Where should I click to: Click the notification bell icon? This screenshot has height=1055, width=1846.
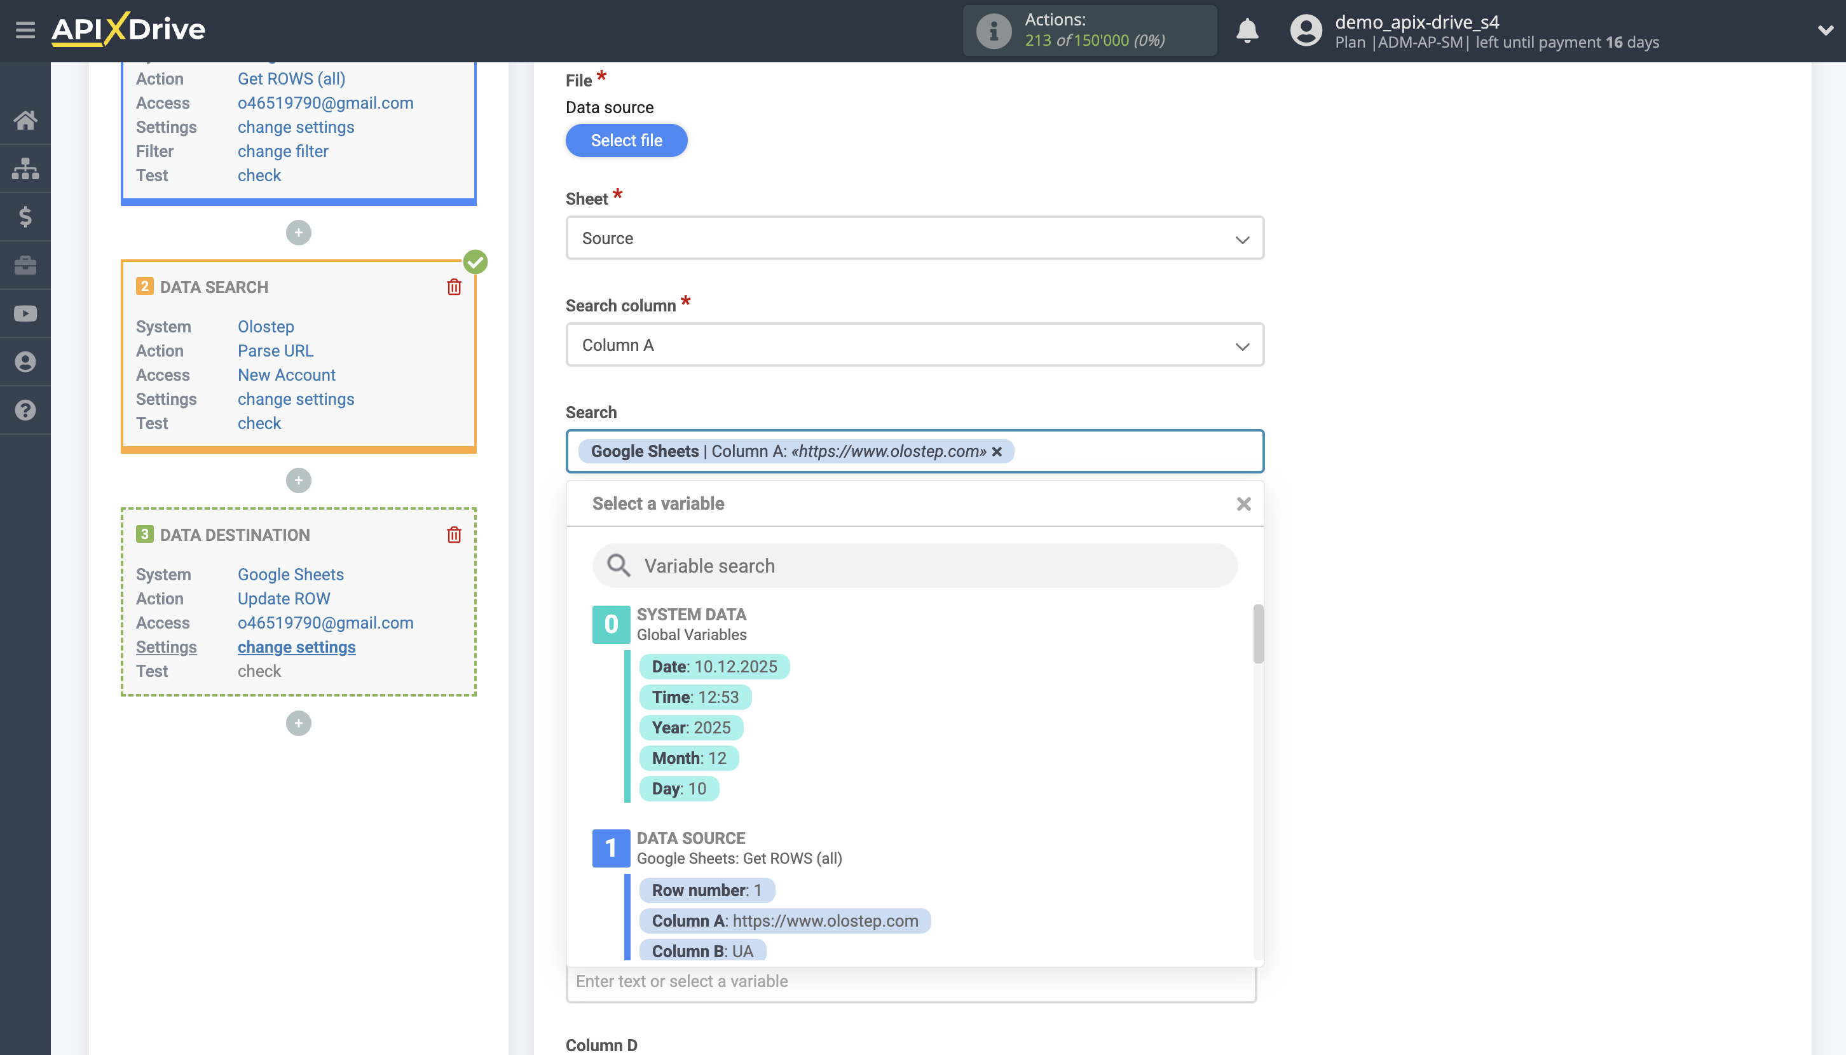[1247, 31]
